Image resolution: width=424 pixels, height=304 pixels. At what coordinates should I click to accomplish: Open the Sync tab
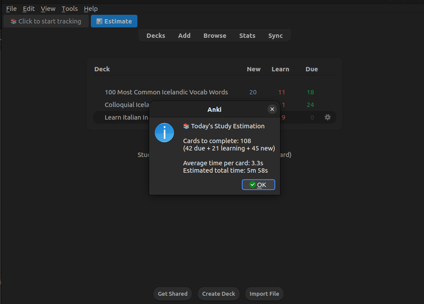pos(275,35)
